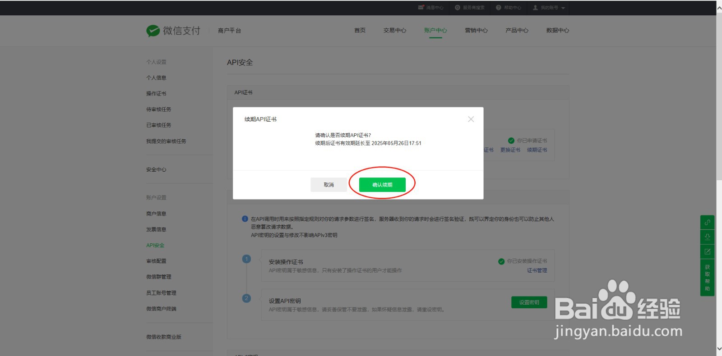Open the 交易中心 tab
722x356 pixels.
click(395, 30)
